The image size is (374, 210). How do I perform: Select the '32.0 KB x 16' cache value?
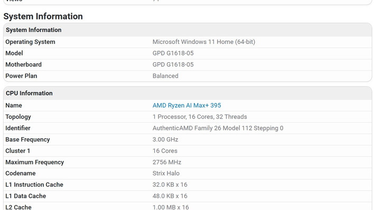pyautogui.click(x=170, y=185)
